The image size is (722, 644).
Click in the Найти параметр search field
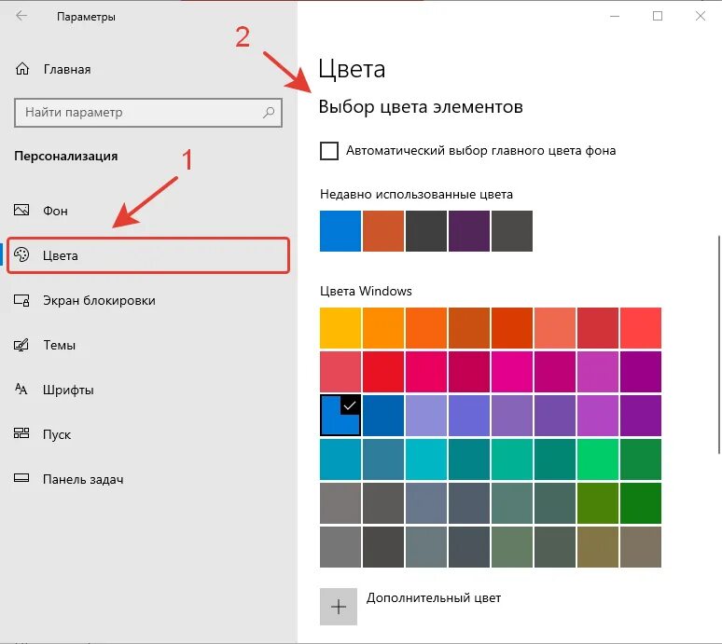(x=140, y=113)
